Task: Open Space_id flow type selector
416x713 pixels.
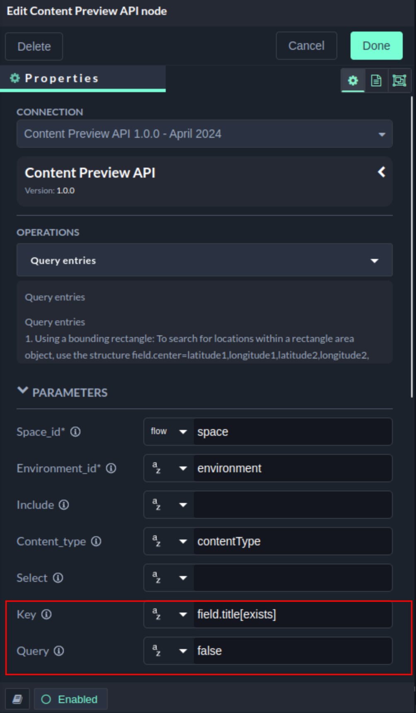Action: (169, 432)
